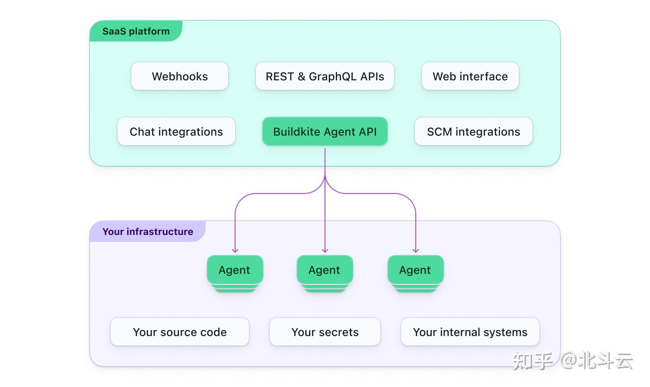650x387 pixels.
Task: Click the SCM integrations box
Action: point(474,131)
